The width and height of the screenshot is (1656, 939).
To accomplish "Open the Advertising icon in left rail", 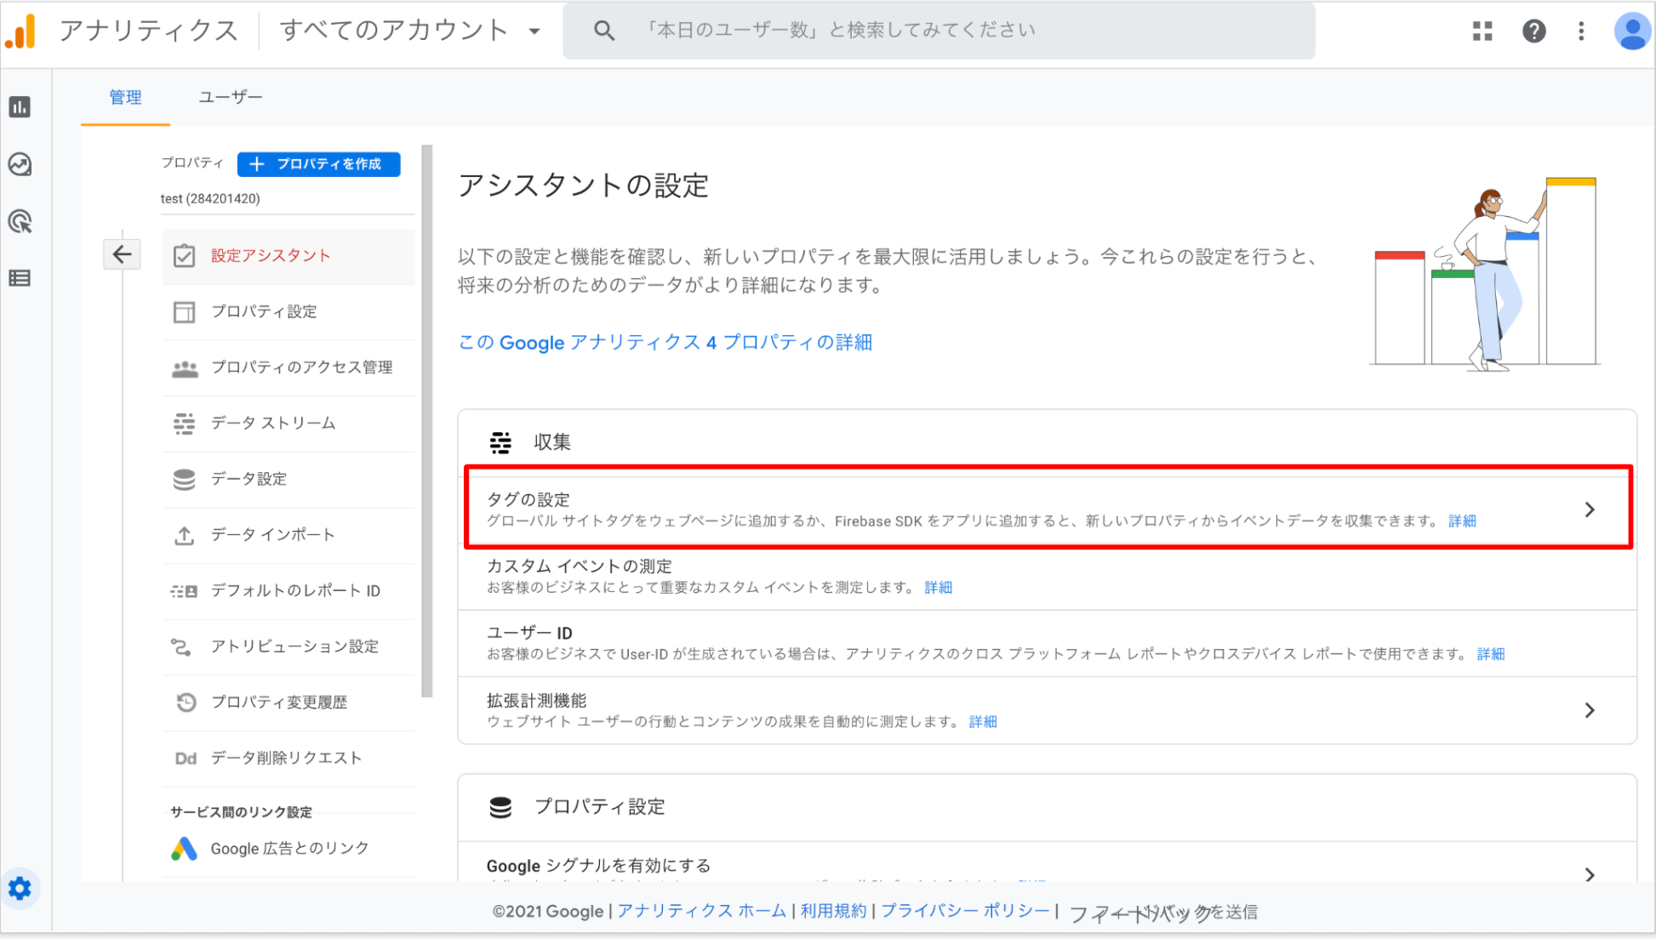I will [x=20, y=222].
